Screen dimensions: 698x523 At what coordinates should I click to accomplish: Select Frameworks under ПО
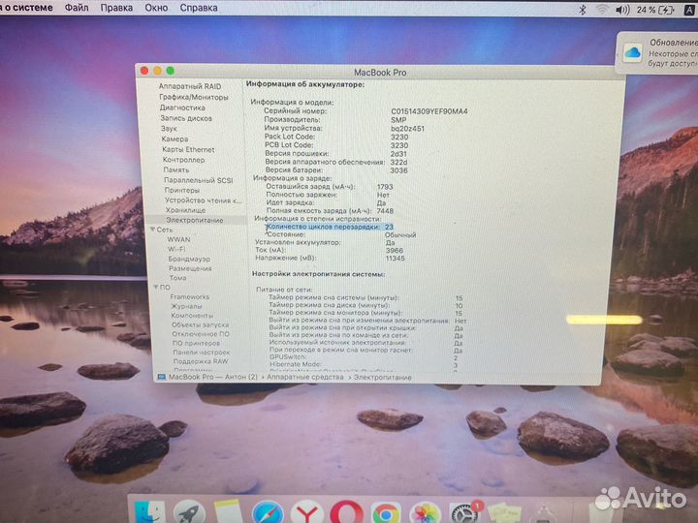point(190,296)
